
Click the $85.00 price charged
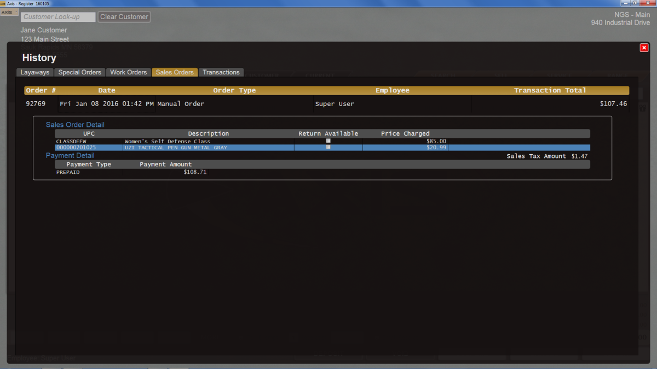[436, 142]
